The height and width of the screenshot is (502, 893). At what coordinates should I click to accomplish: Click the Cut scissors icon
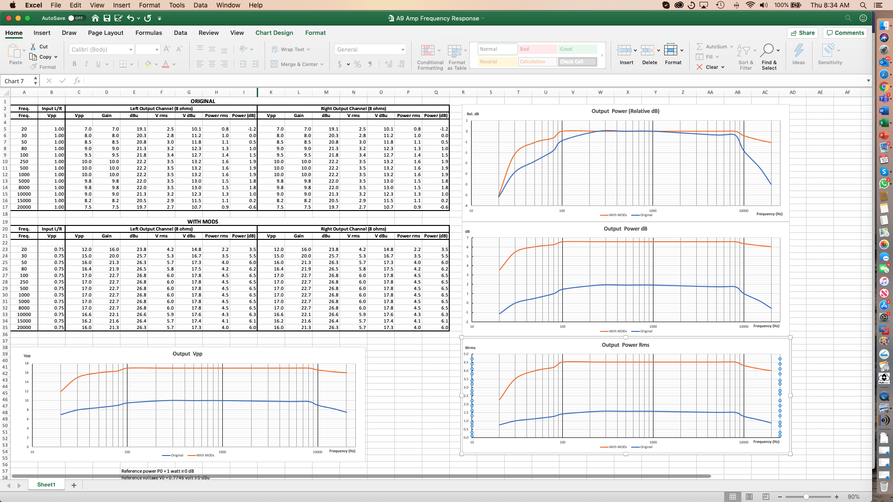tap(33, 46)
